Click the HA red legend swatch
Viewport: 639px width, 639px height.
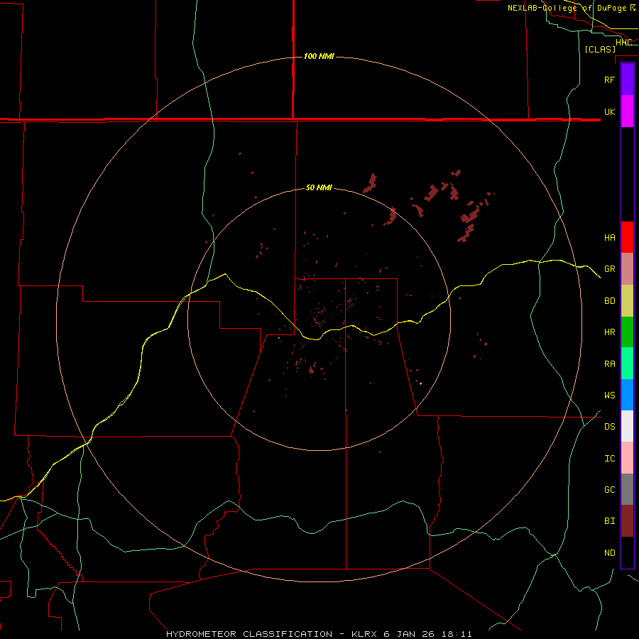tap(627, 237)
